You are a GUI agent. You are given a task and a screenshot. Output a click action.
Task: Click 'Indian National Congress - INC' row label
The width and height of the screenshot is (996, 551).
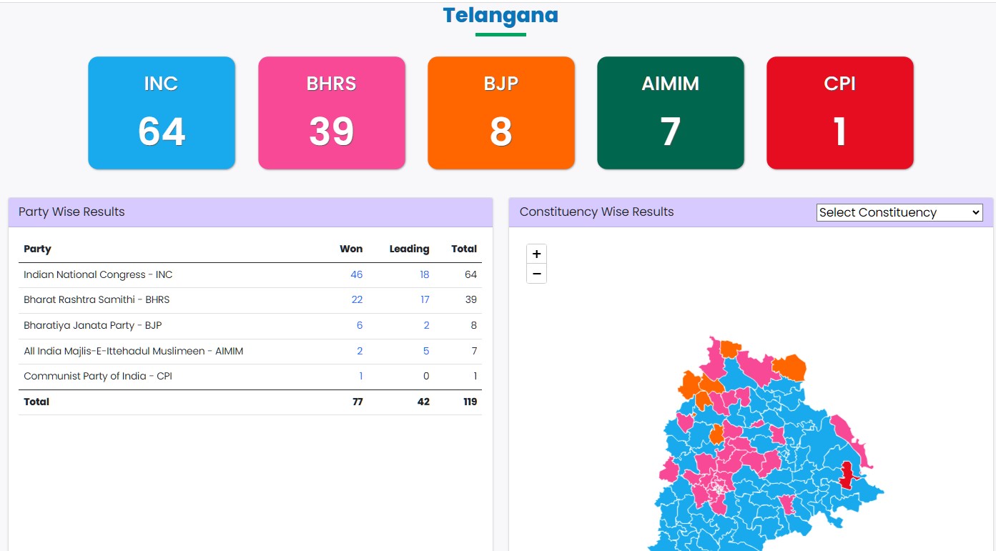click(98, 274)
